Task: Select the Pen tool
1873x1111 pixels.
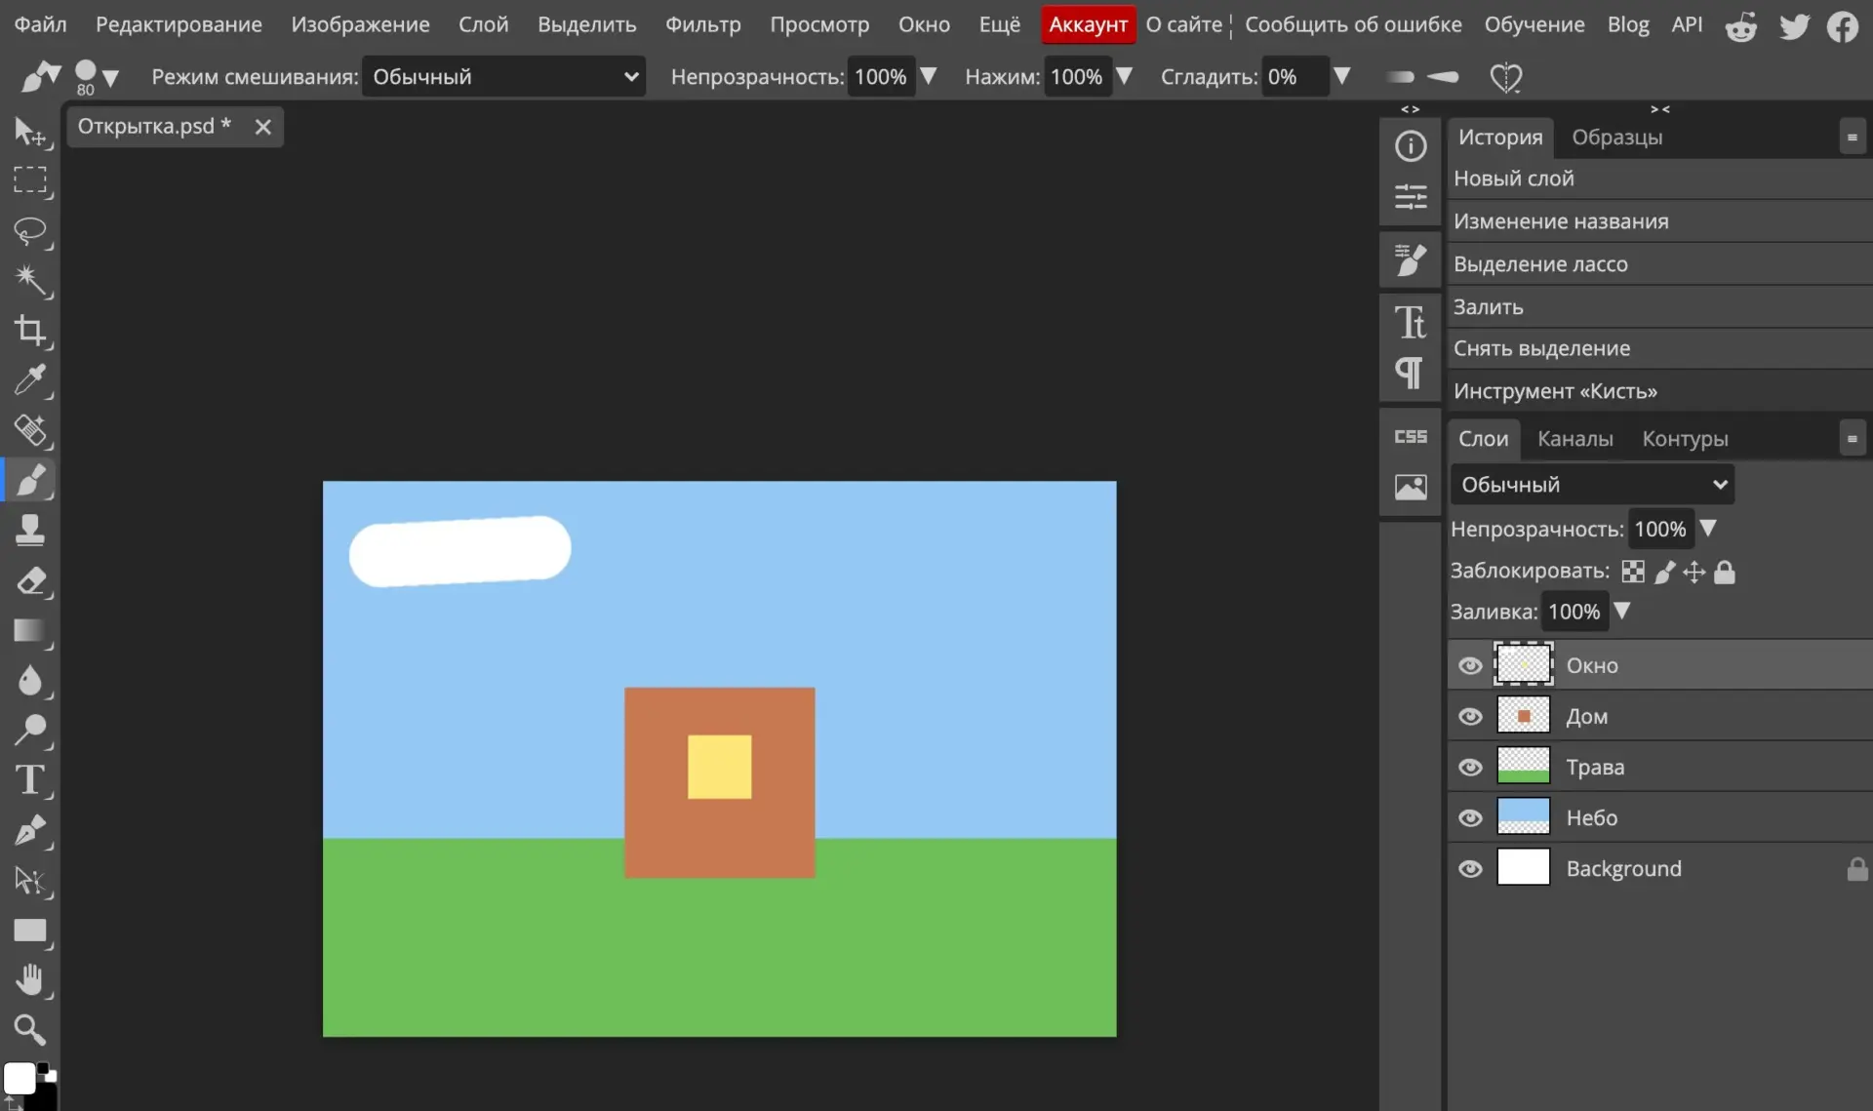Action: coord(30,830)
